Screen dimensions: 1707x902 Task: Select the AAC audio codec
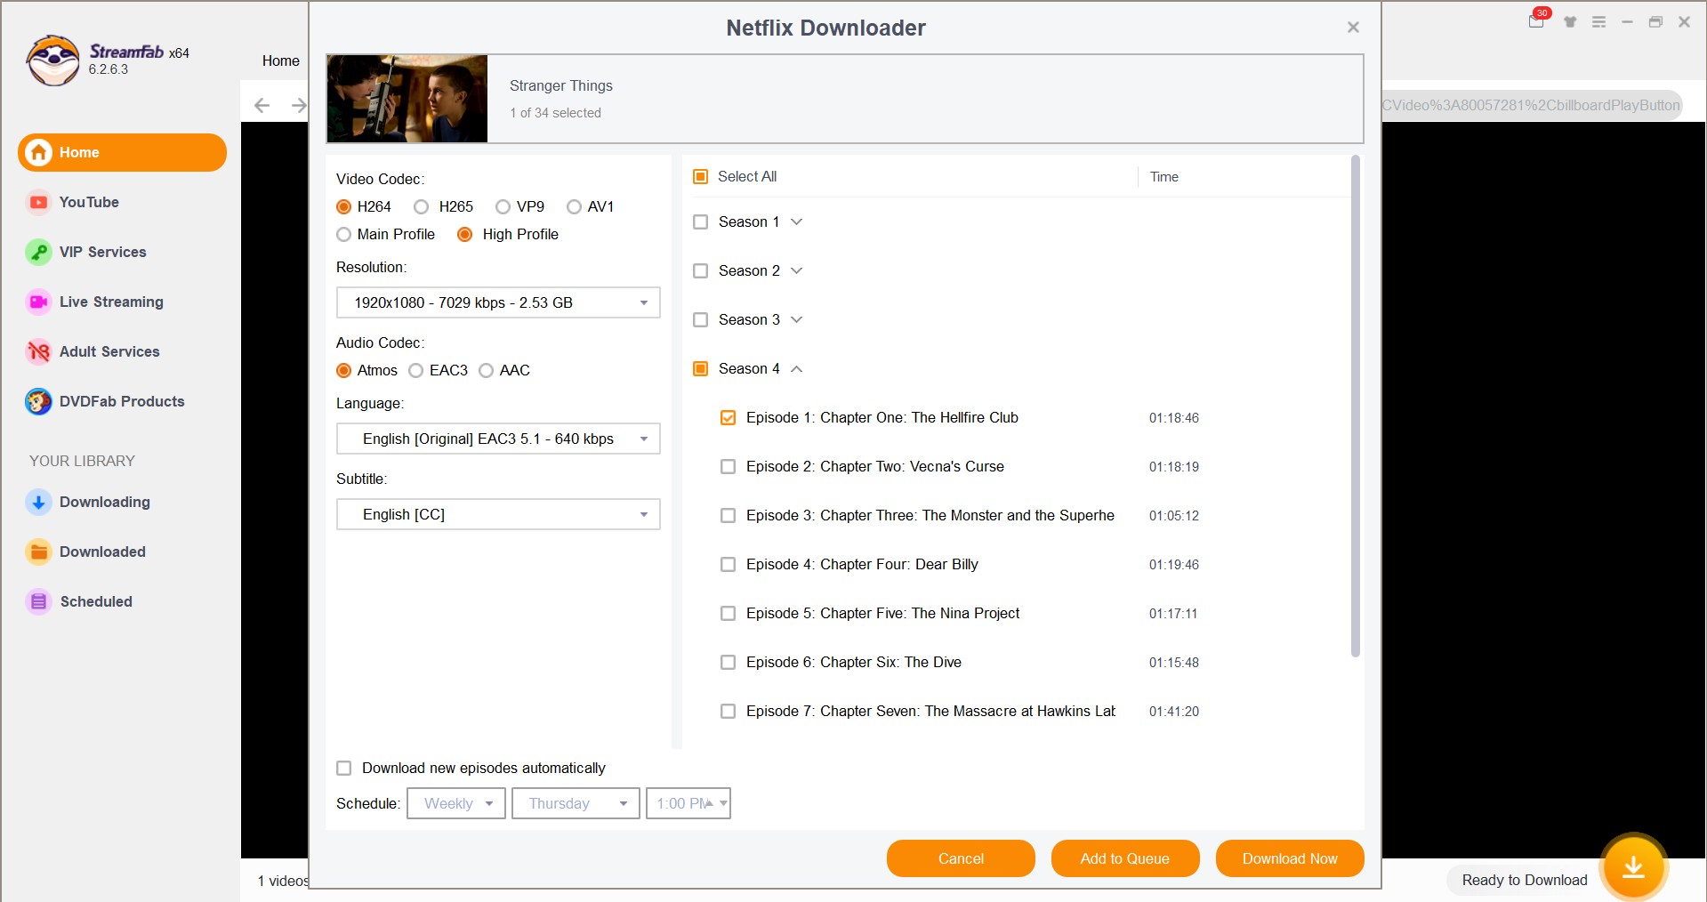pos(486,371)
